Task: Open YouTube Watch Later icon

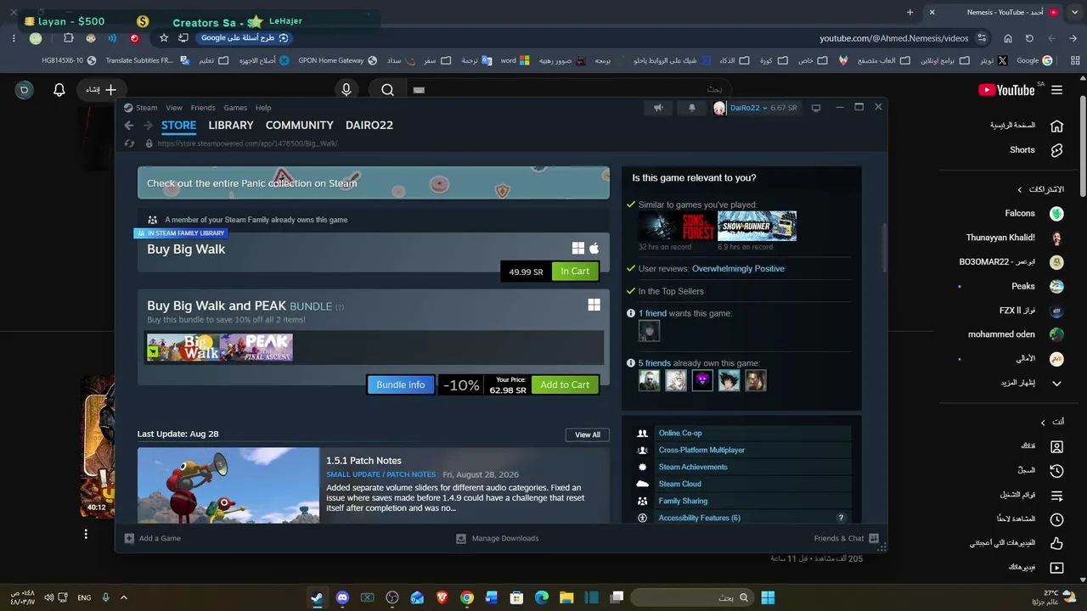Action: tap(1057, 519)
